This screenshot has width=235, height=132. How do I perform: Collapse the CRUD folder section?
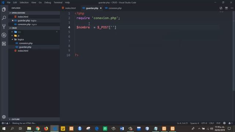click(34, 28)
